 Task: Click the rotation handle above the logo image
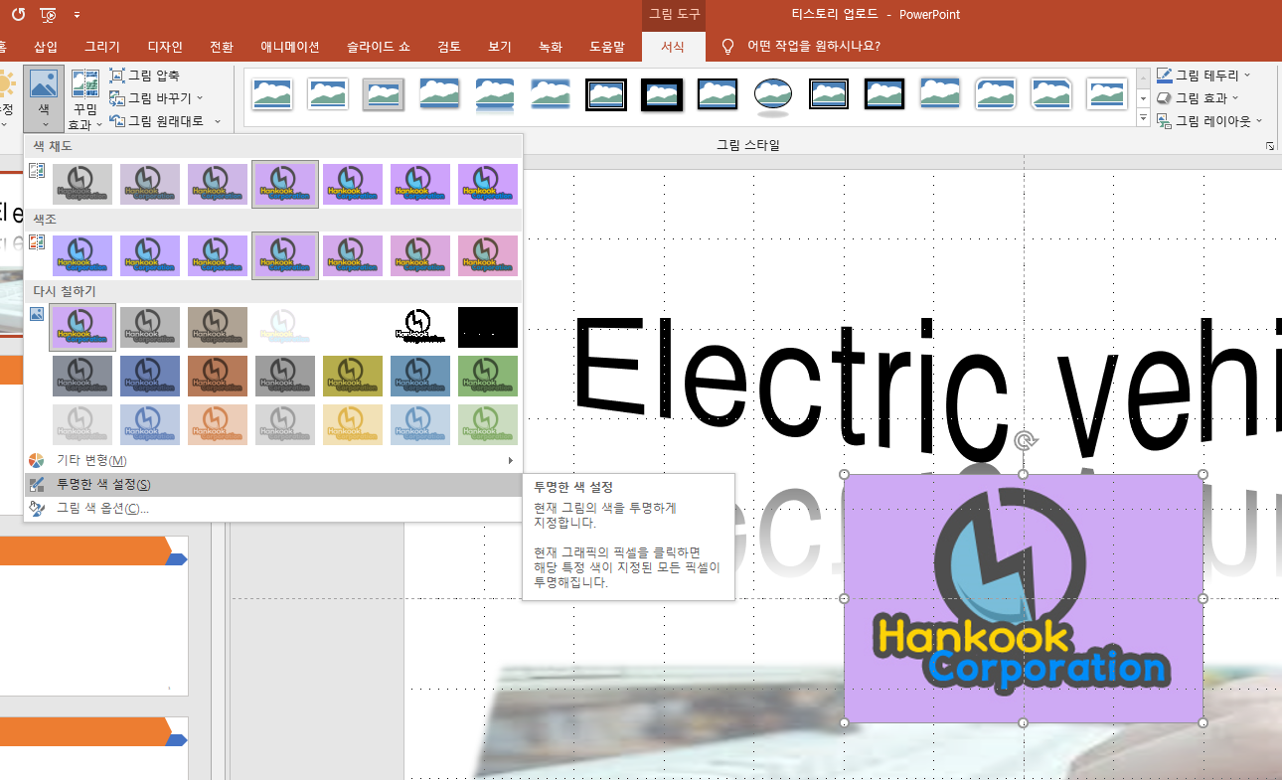[x=1024, y=442]
